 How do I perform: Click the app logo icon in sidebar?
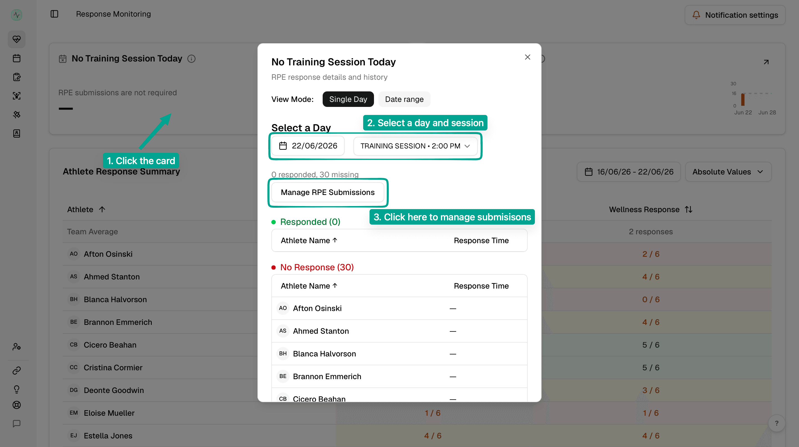16,15
